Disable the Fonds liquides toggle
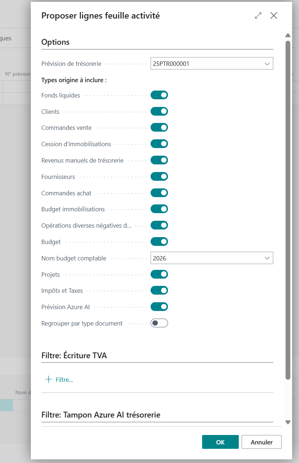 click(159, 95)
